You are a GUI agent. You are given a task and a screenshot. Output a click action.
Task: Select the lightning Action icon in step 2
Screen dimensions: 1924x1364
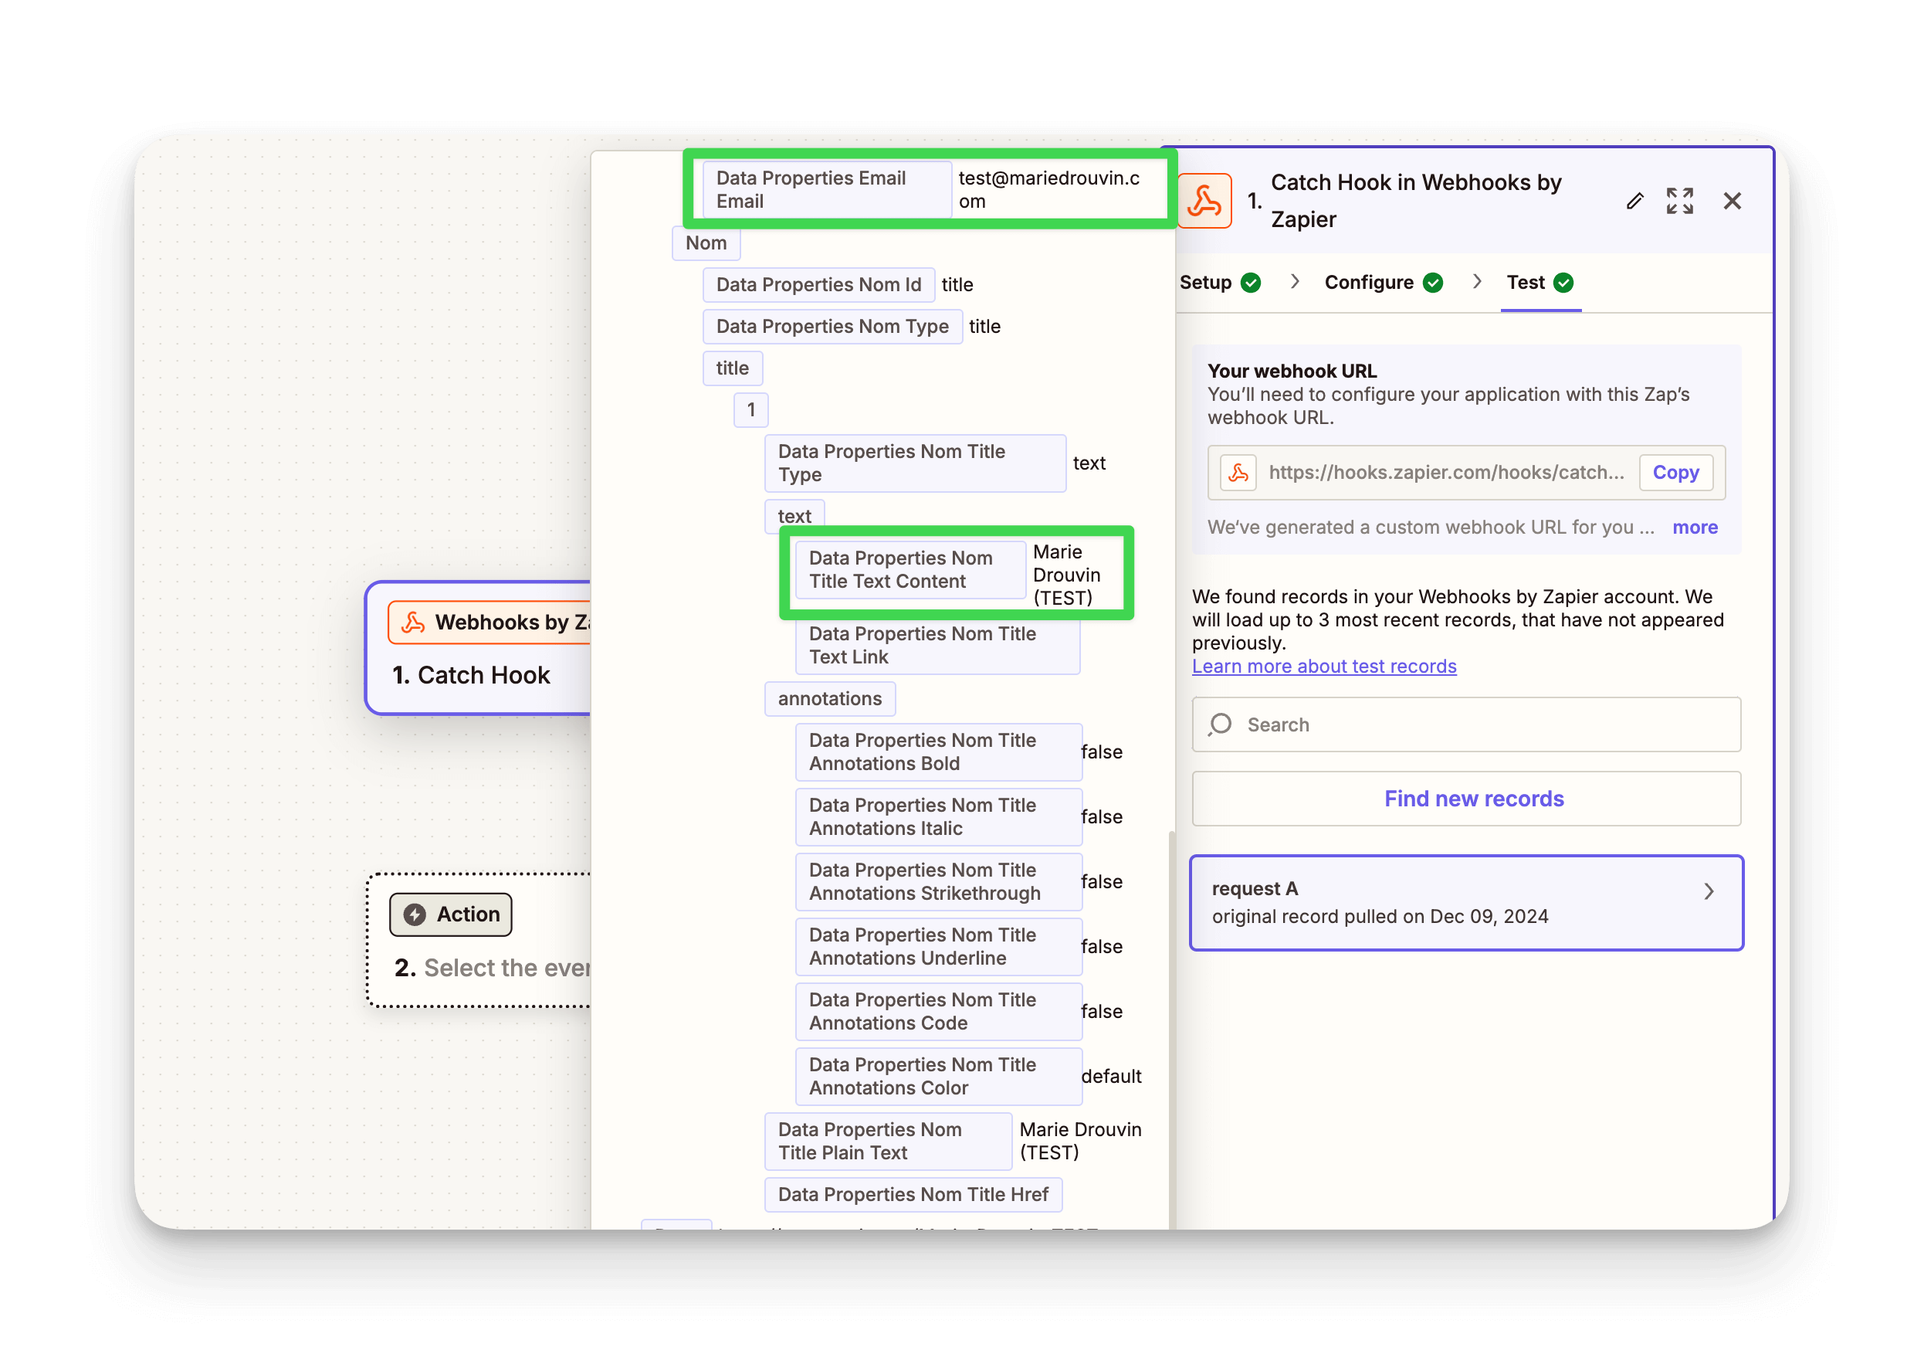tap(415, 914)
